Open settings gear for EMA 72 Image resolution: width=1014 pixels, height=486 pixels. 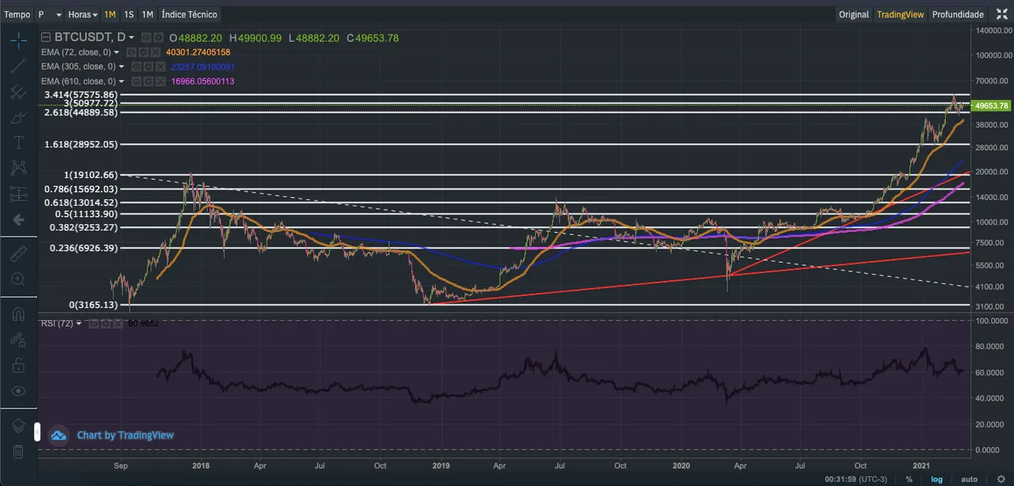(x=143, y=52)
